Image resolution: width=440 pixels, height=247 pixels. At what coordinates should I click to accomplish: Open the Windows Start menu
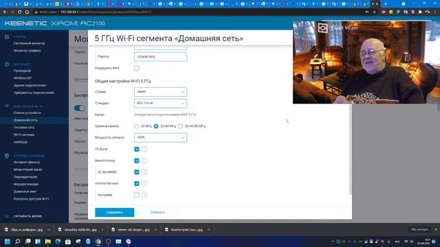click(8, 242)
